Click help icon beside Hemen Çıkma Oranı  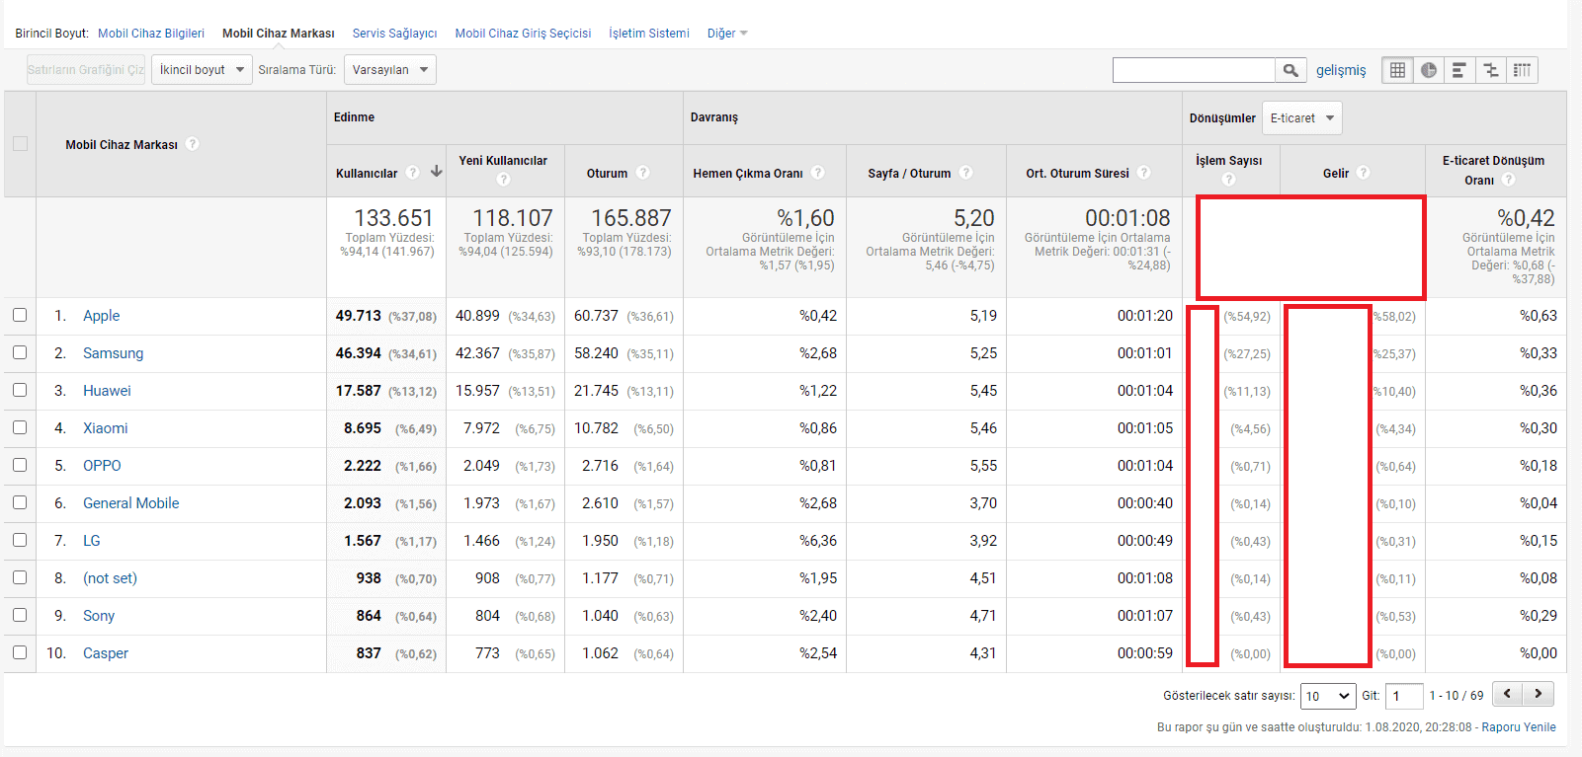[x=818, y=173]
